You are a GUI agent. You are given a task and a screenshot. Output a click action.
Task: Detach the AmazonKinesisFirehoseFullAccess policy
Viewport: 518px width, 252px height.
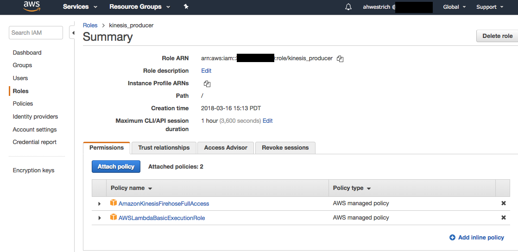point(504,203)
